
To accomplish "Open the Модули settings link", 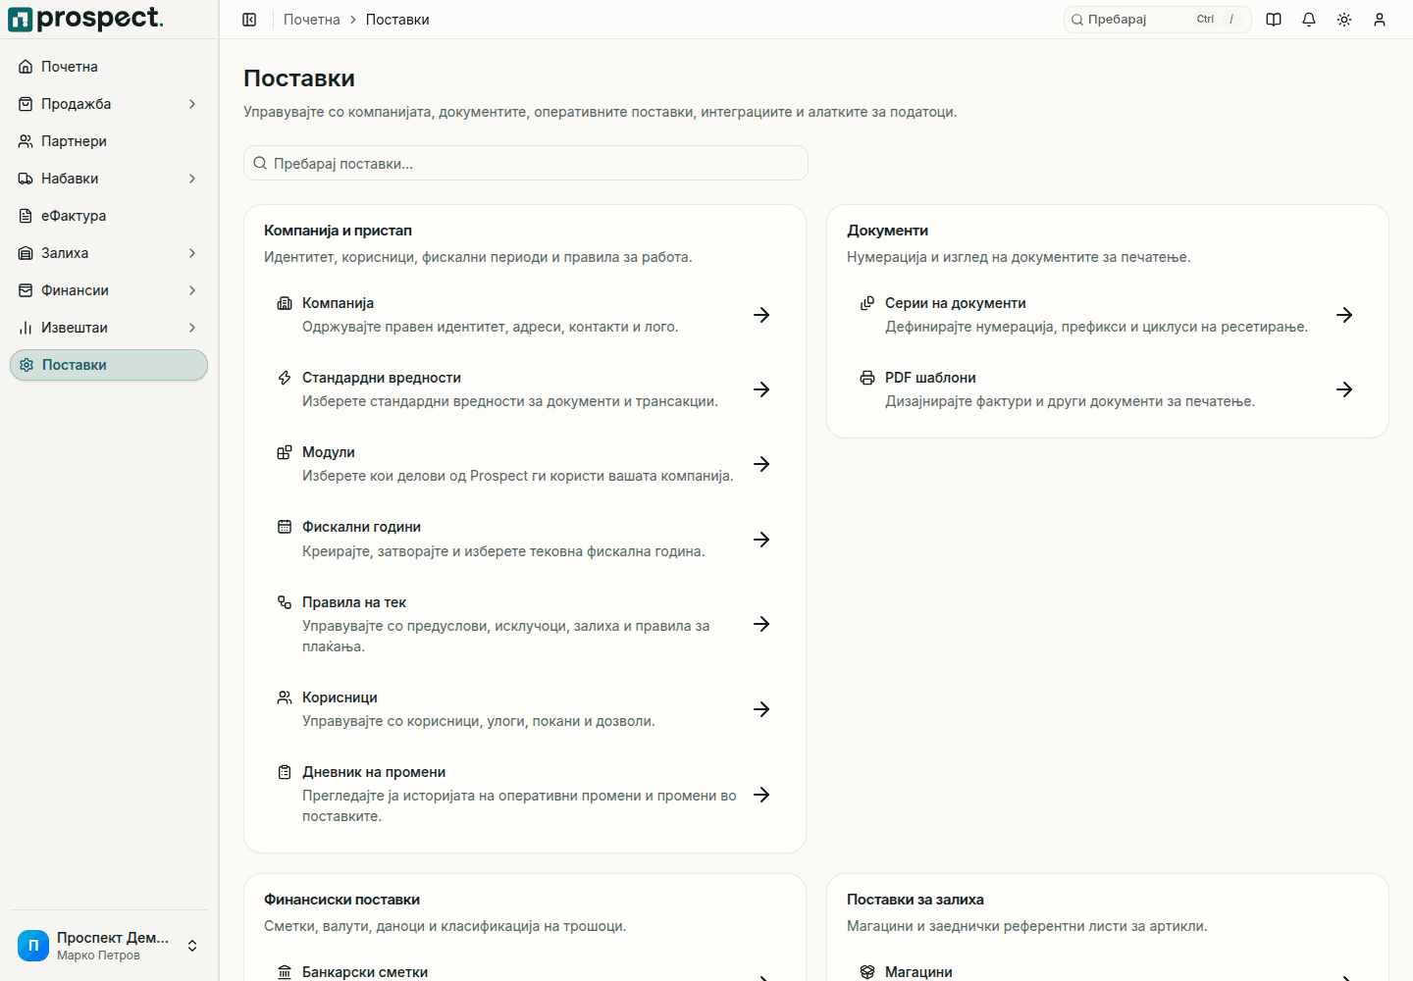I will (525, 464).
